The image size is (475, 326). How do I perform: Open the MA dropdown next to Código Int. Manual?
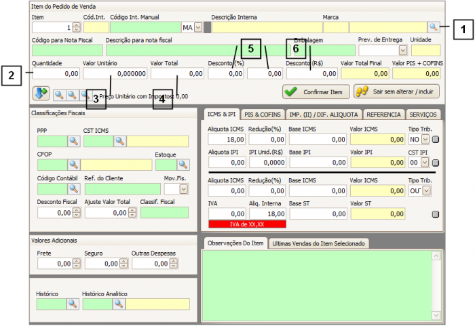click(198, 28)
